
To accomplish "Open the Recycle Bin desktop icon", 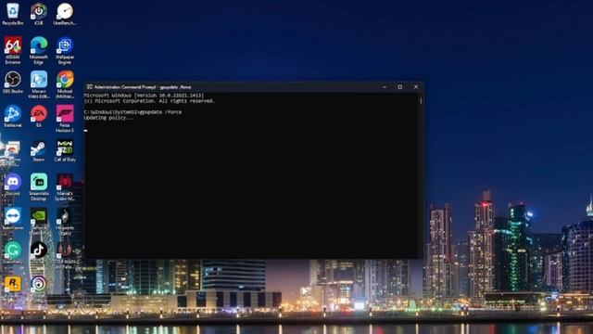I will click(x=12, y=14).
